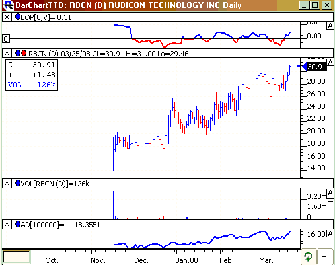Click the Dec. label on time axis
335x265 pixels.
[x=141, y=260]
